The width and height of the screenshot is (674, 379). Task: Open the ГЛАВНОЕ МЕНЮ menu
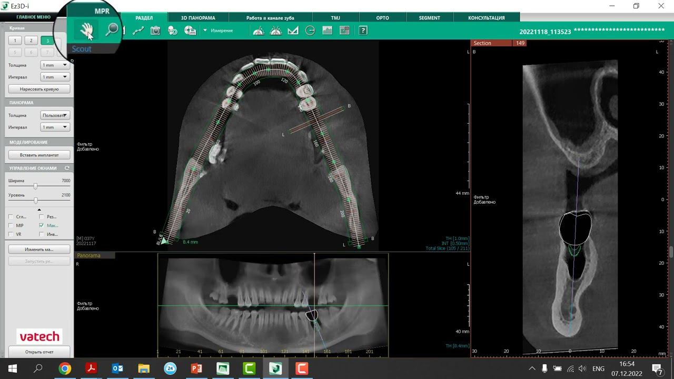pos(33,17)
